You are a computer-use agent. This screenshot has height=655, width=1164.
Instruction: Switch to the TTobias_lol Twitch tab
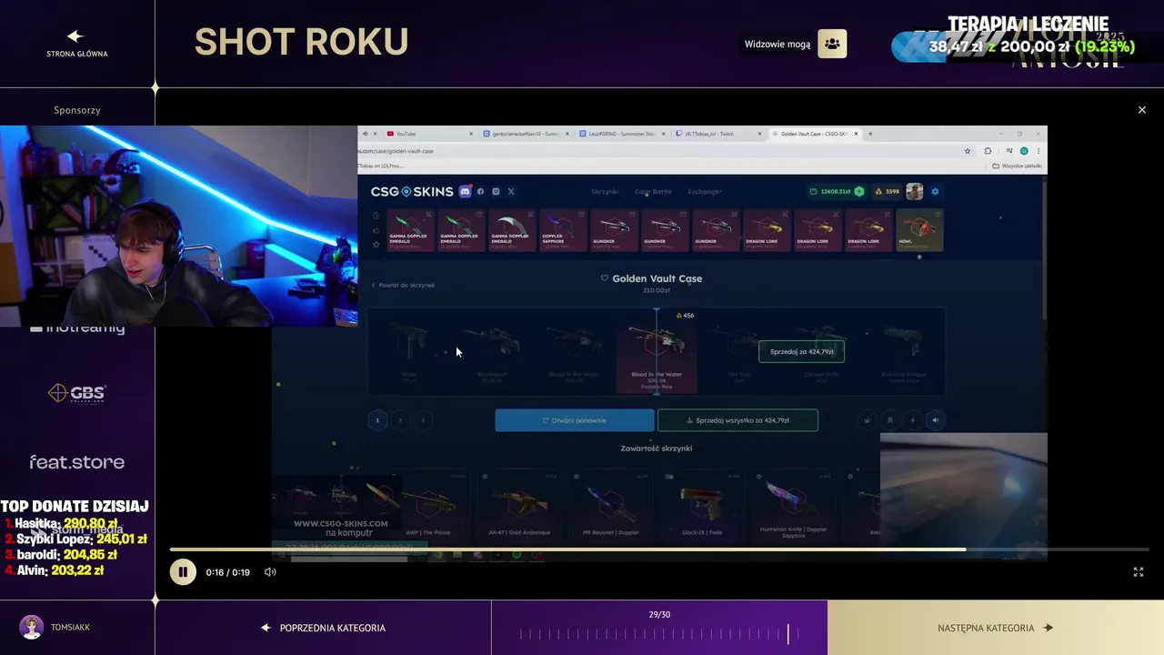(x=717, y=134)
